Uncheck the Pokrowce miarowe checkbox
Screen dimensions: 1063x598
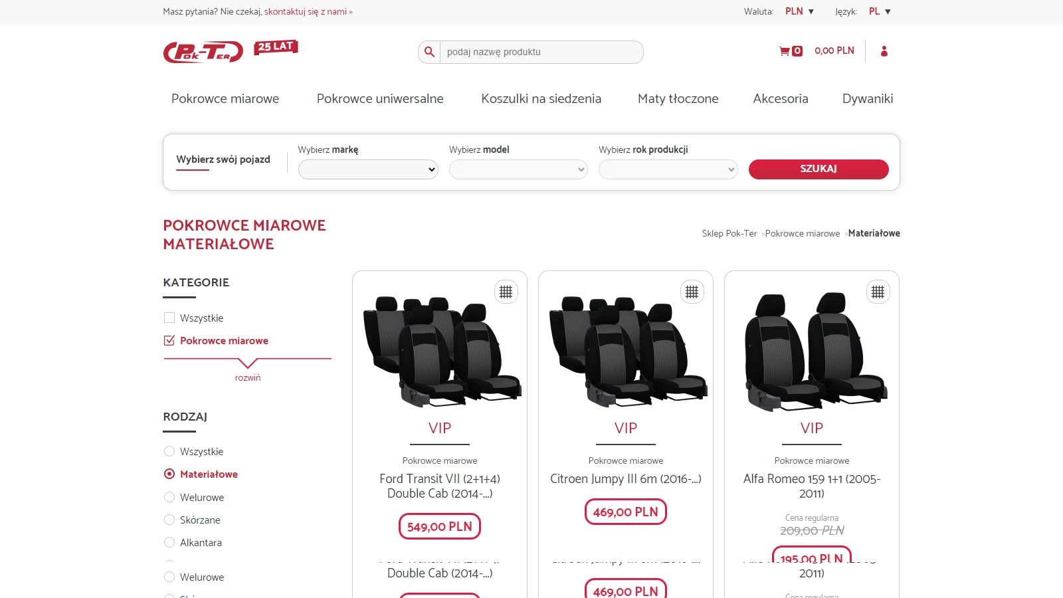pos(169,340)
